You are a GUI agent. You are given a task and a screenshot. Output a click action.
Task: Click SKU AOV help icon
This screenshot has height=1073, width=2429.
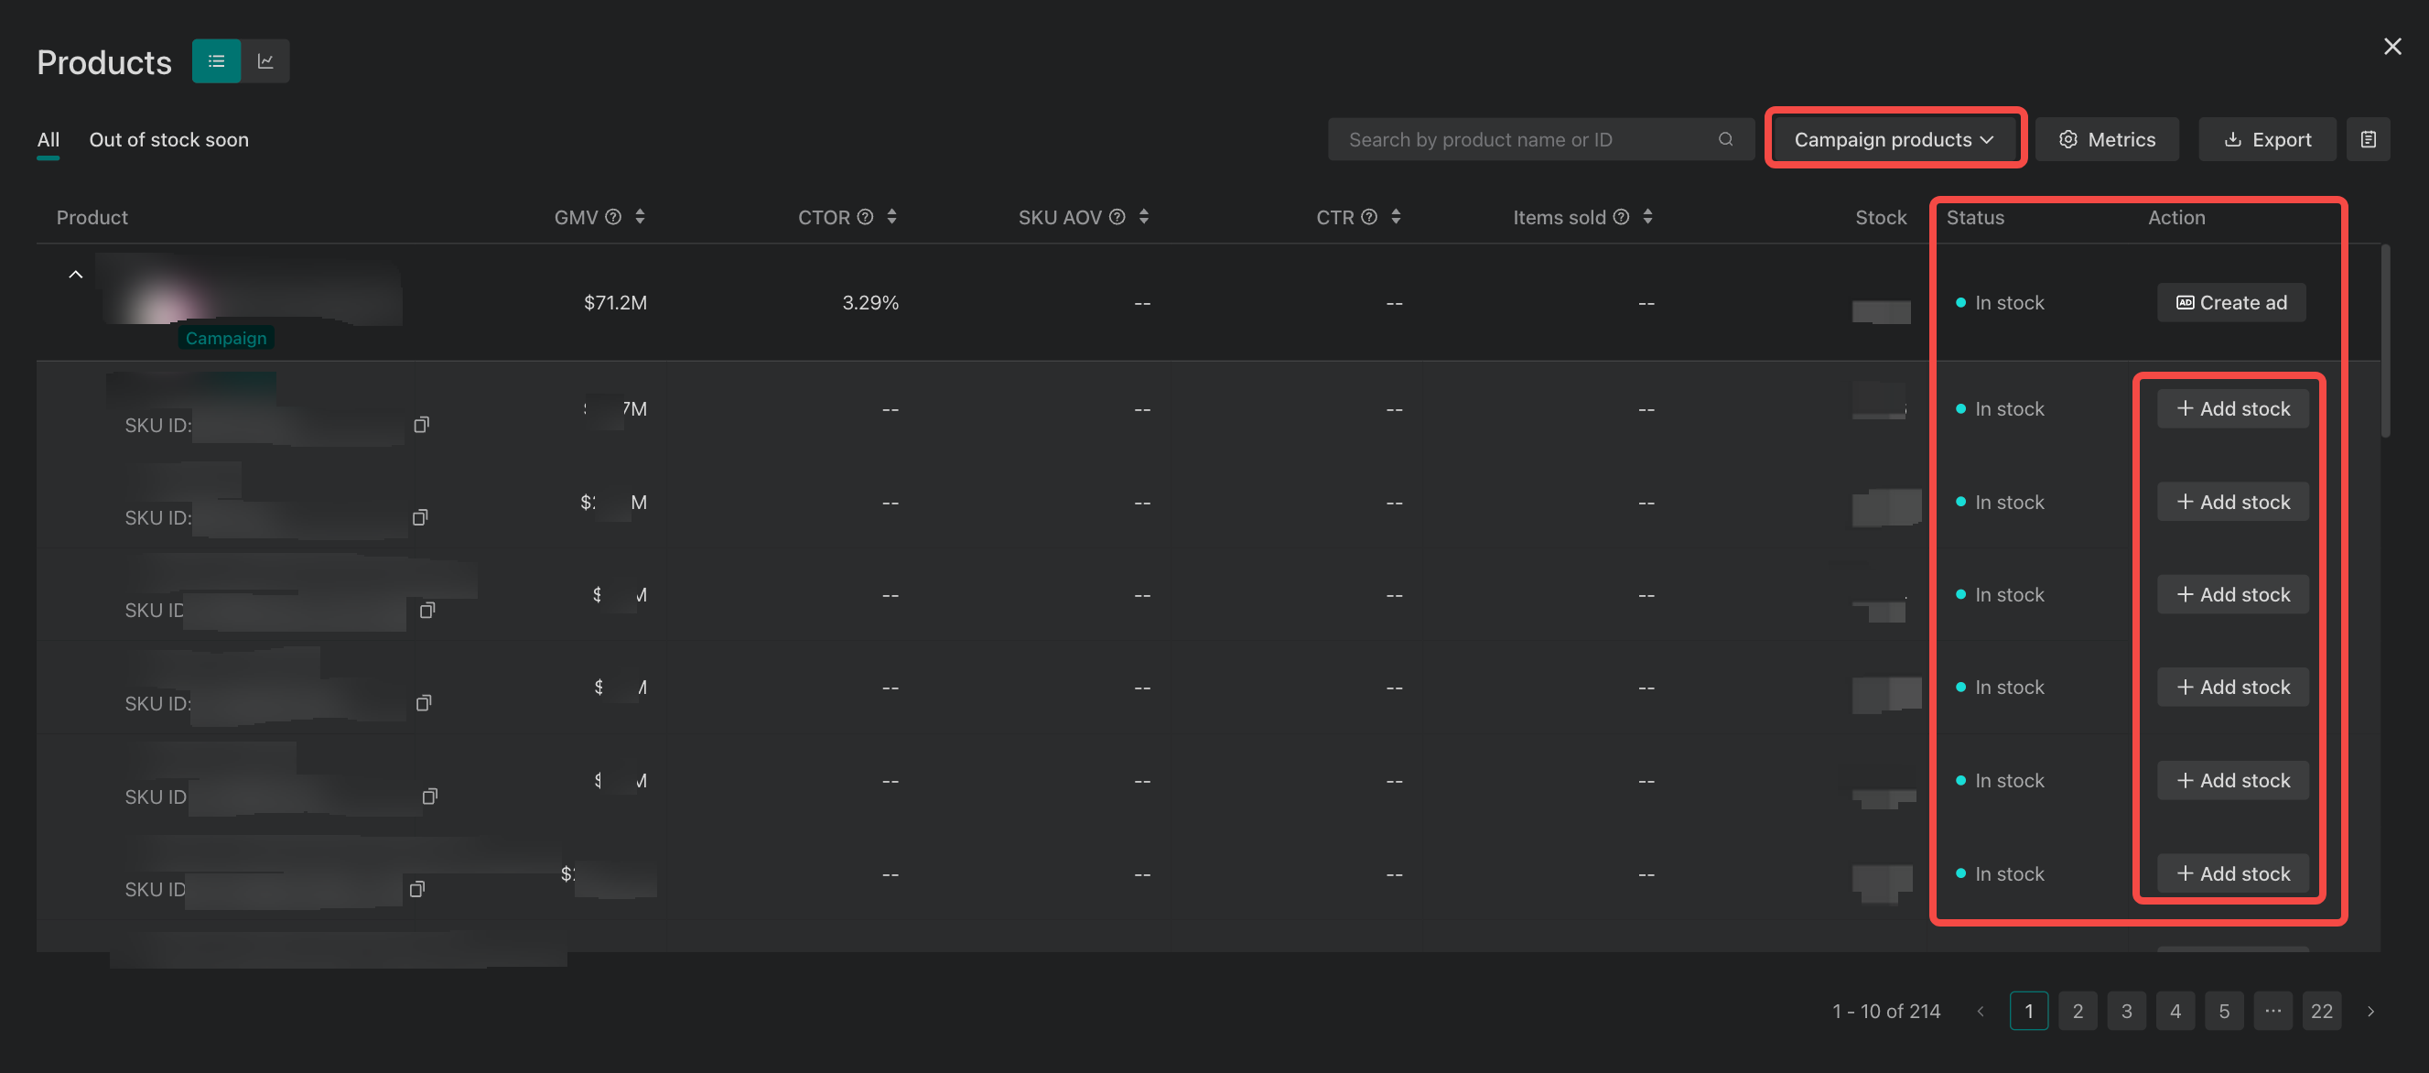tap(1117, 217)
